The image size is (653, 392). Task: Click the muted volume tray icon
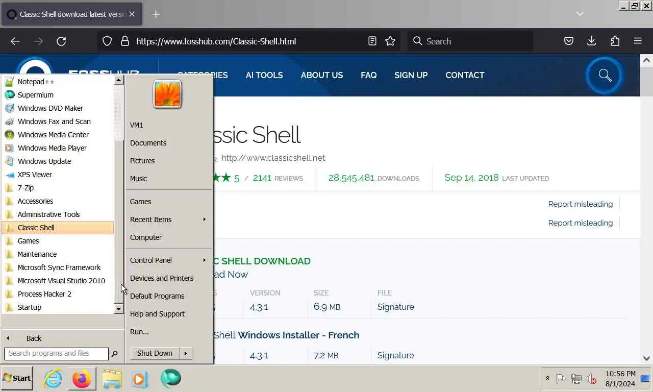coord(592,379)
